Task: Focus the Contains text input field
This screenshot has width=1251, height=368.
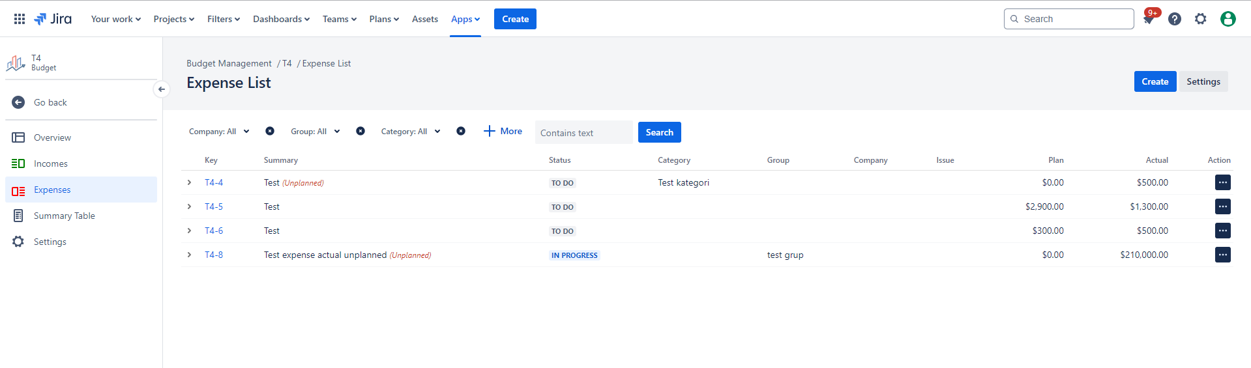Action: coord(584,132)
